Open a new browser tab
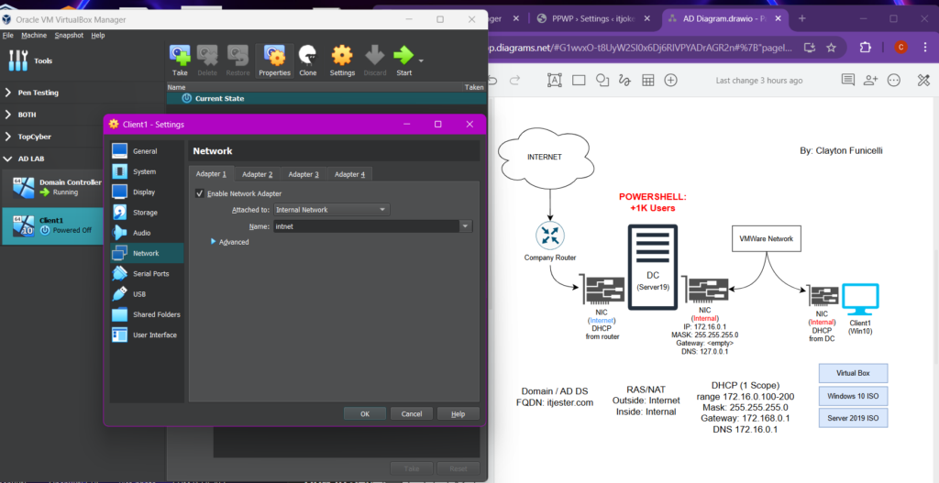Viewport: 939px width, 483px height. [x=802, y=18]
